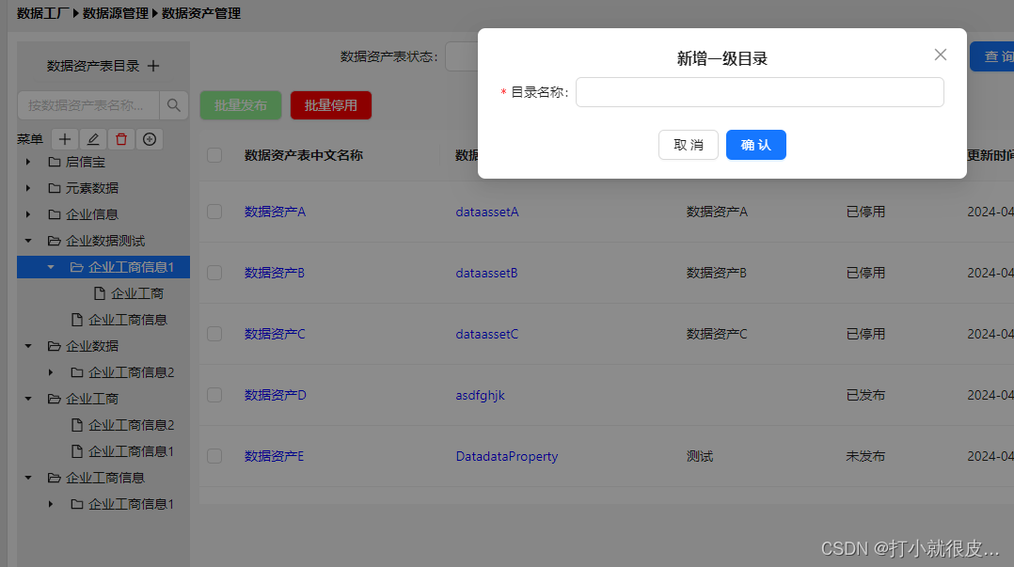Click the 已发布 status cell
1014x567 pixels.
pos(865,395)
